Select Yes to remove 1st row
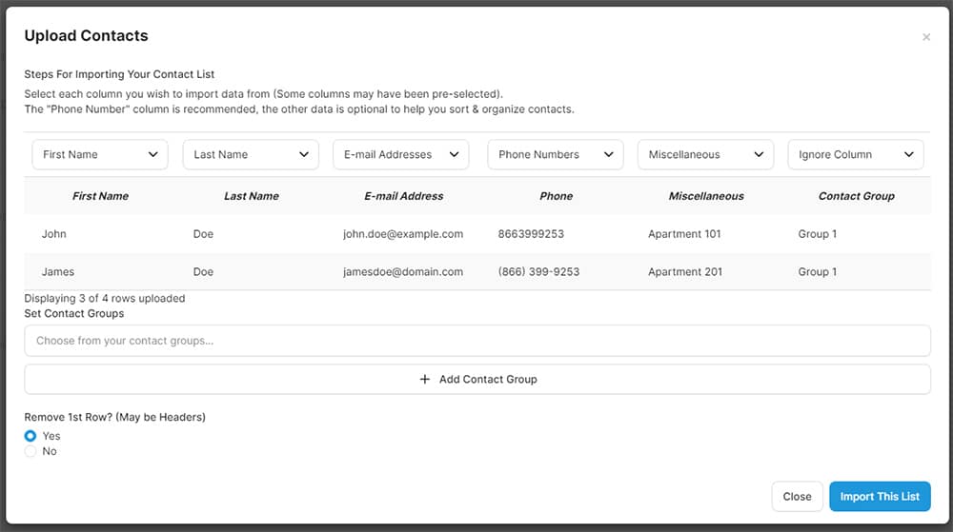The width and height of the screenshot is (953, 532). [30, 436]
